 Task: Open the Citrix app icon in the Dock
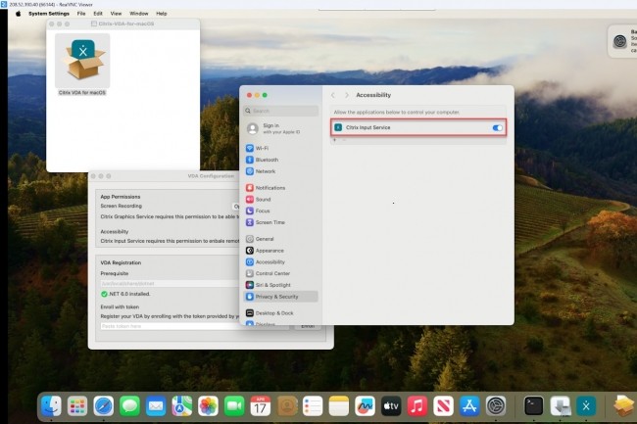click(586, 405)
